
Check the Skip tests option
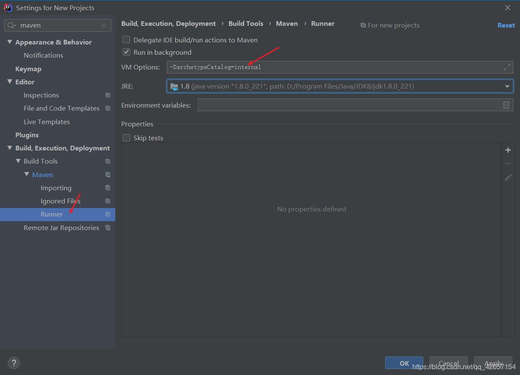(126, 138)
